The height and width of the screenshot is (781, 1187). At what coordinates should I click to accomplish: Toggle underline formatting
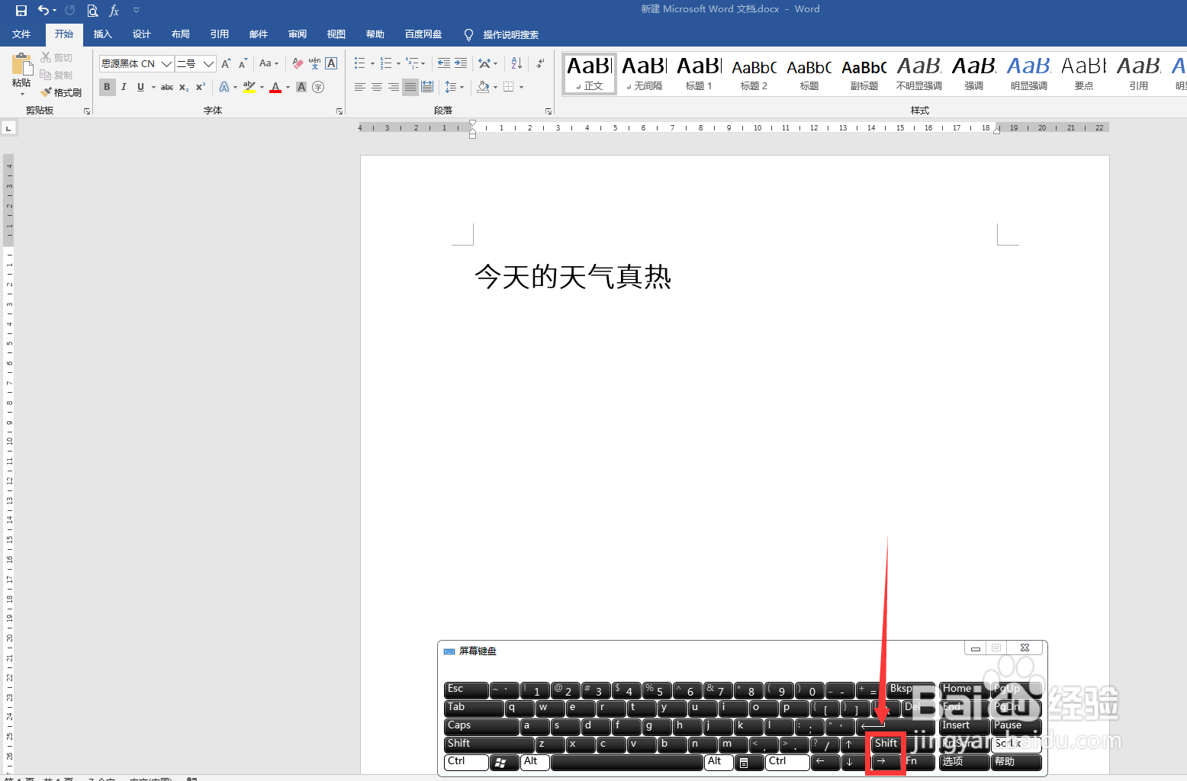point(140,87)
